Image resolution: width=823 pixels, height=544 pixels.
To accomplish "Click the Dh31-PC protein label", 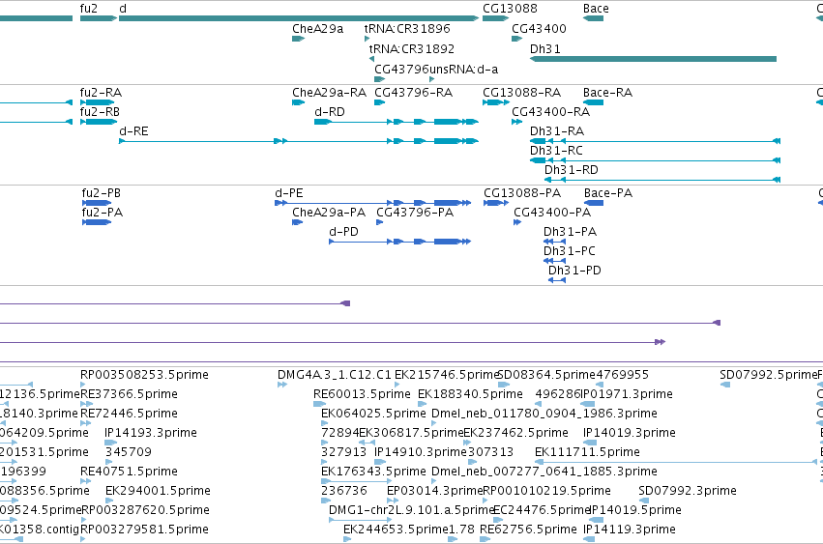I will point(570,251).
